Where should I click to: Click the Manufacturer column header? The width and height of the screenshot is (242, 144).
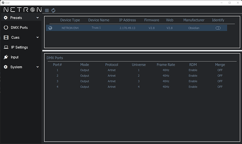click(194, 20)
